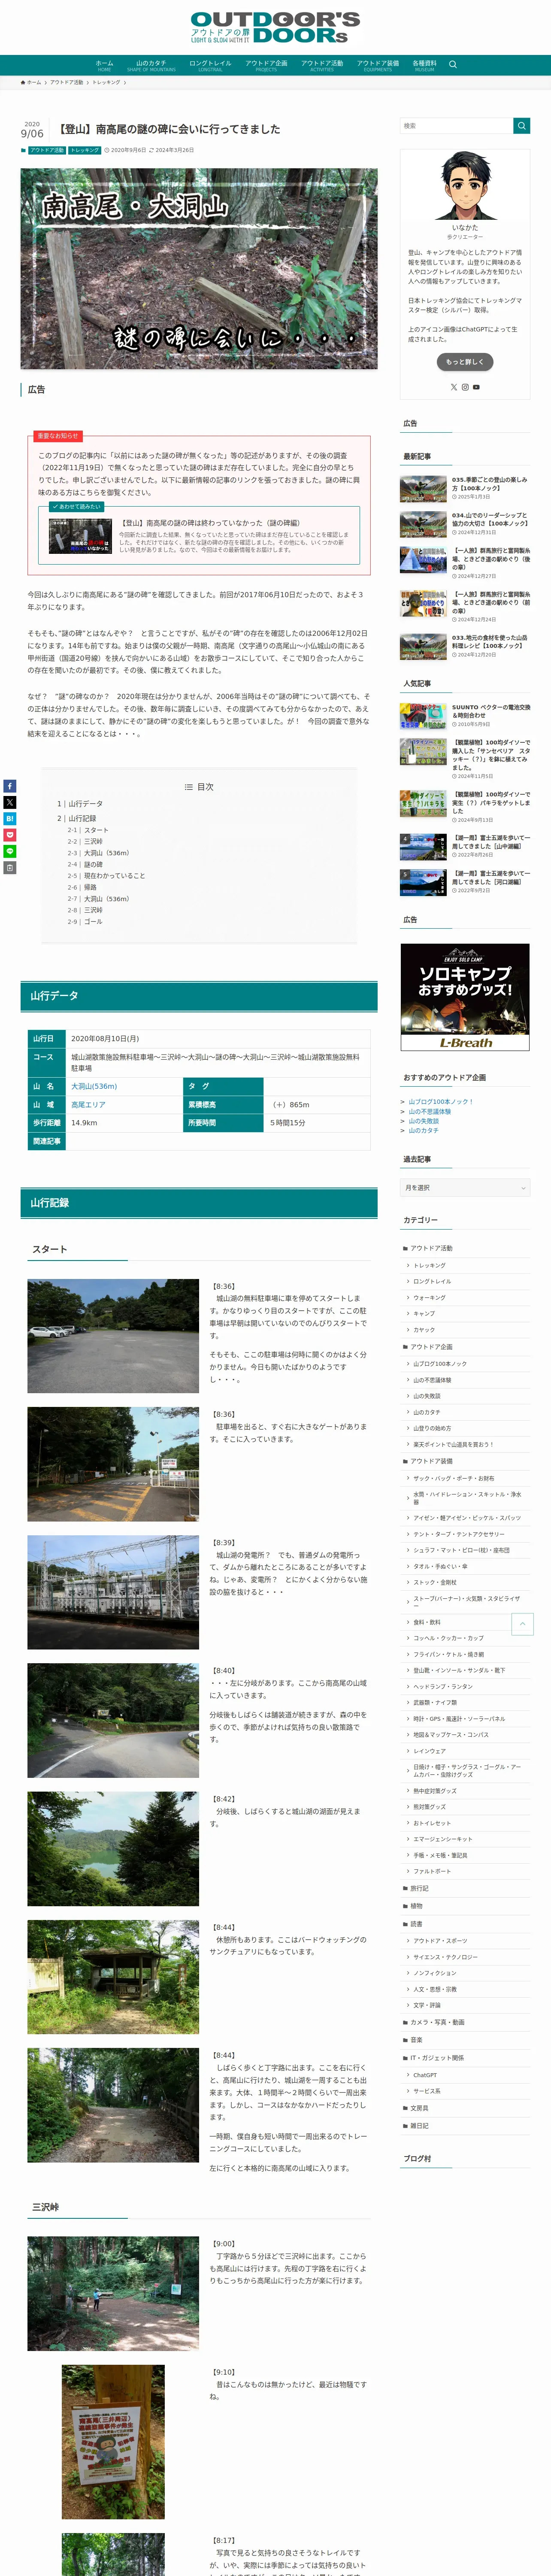Open recent post 035.季節ごとの登山の楽しみ方
The height and width of the screenshot is (2576, 551).
465,488
